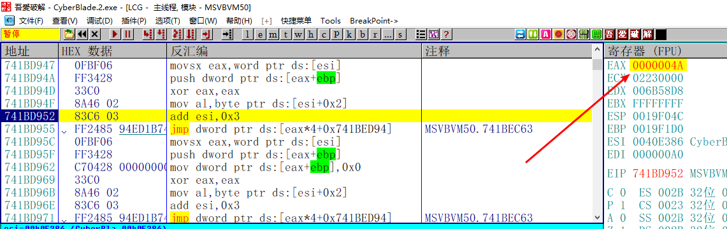Click the HEX 数据 column header
Viewport: 727px width, 229px height.
pyautogui.click(x=113, y=51)
